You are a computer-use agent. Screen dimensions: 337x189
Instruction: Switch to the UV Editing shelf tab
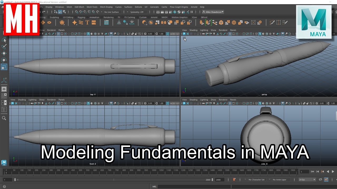coord(68,17)
